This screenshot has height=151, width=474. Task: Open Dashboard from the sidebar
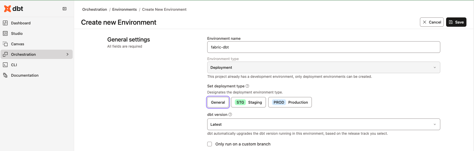tap(37, 23)
